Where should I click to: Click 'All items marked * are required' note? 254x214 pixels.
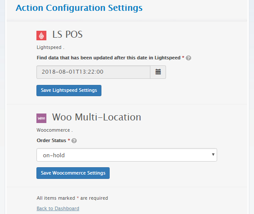72,198
